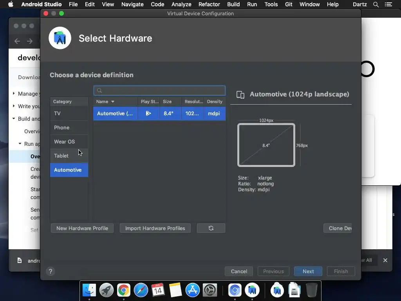Expand Manage item in browser sidebar

14,93
